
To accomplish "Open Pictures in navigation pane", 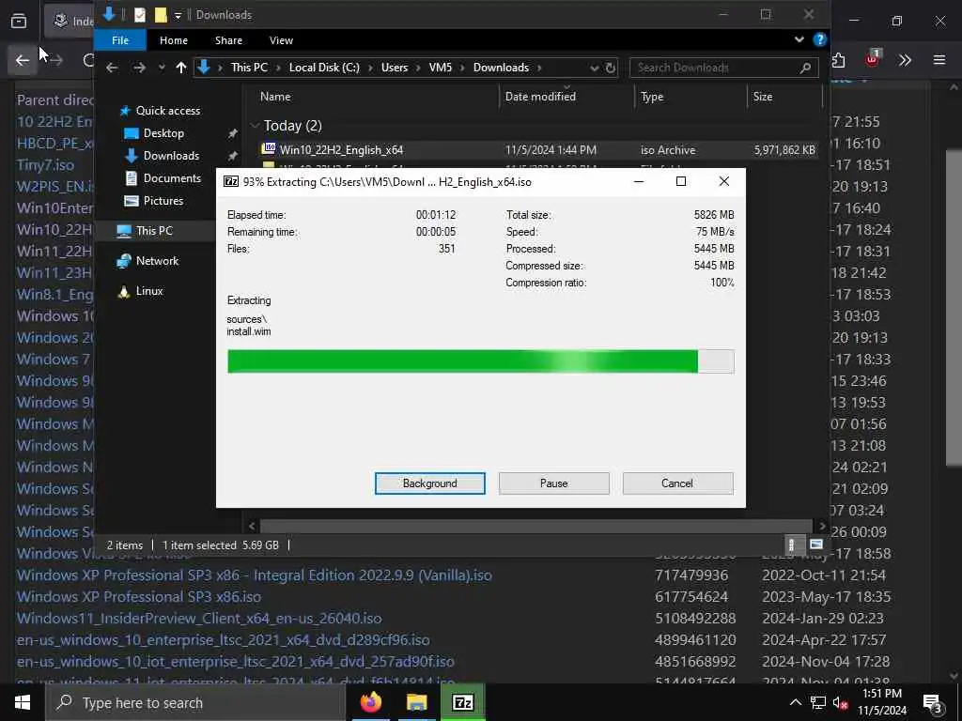I will (163, 201).
